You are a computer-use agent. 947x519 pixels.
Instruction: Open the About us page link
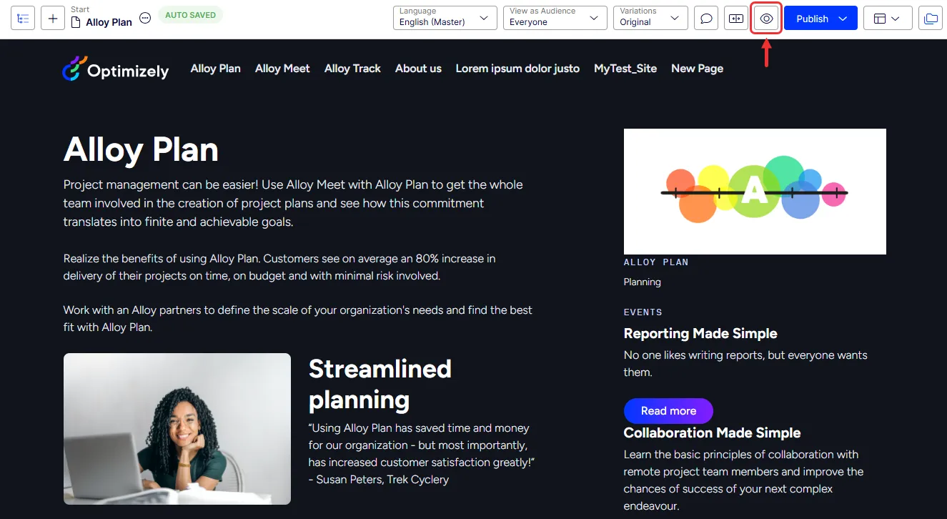coord(418,69)
